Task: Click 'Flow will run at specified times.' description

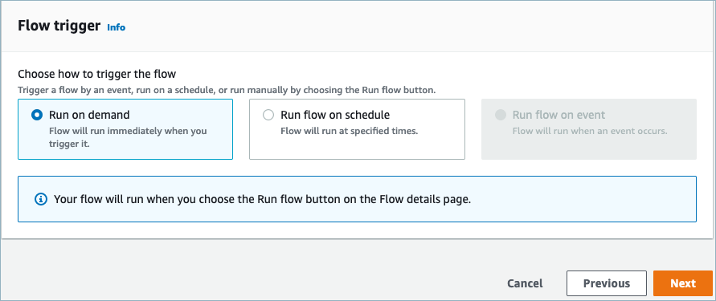Action: click(x=350, y=131)
